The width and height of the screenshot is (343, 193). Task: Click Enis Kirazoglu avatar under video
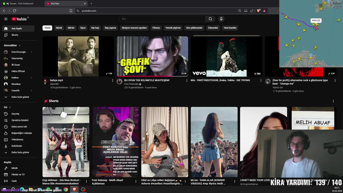tap(120, 82)
